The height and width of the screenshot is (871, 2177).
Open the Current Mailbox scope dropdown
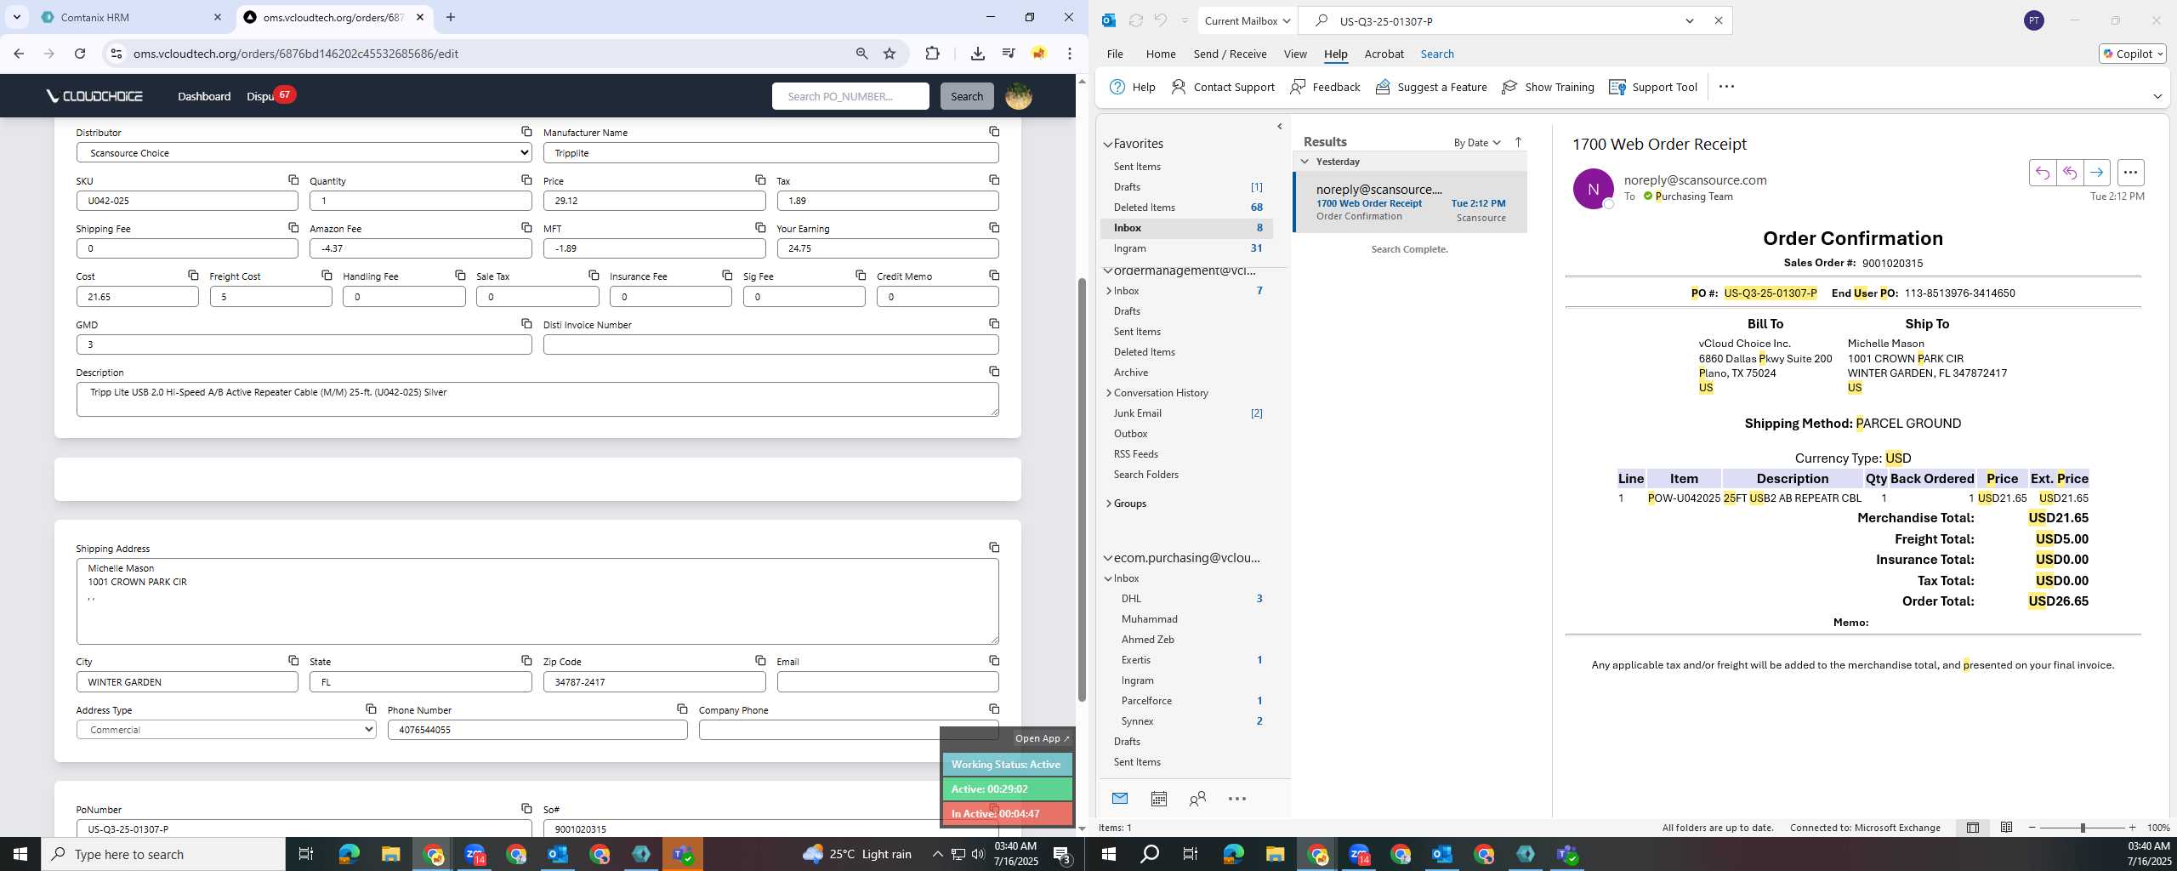(x=1248, y=21)
